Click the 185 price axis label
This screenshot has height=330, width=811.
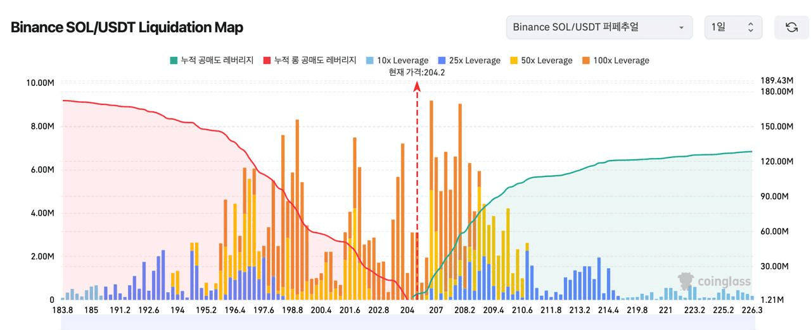[91, 310]
